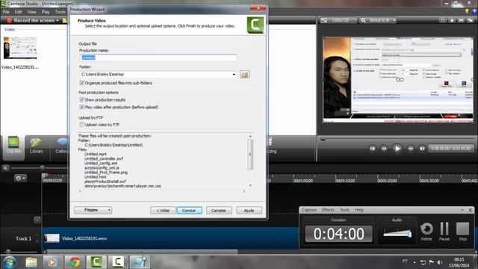Open the Play menu
478x269 pixels.
(46, 12)
